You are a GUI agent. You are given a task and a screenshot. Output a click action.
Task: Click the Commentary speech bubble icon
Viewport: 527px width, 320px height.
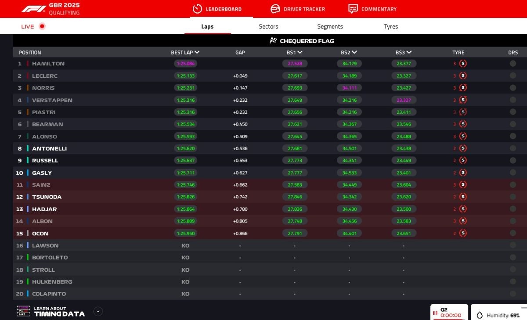point(353,9)
